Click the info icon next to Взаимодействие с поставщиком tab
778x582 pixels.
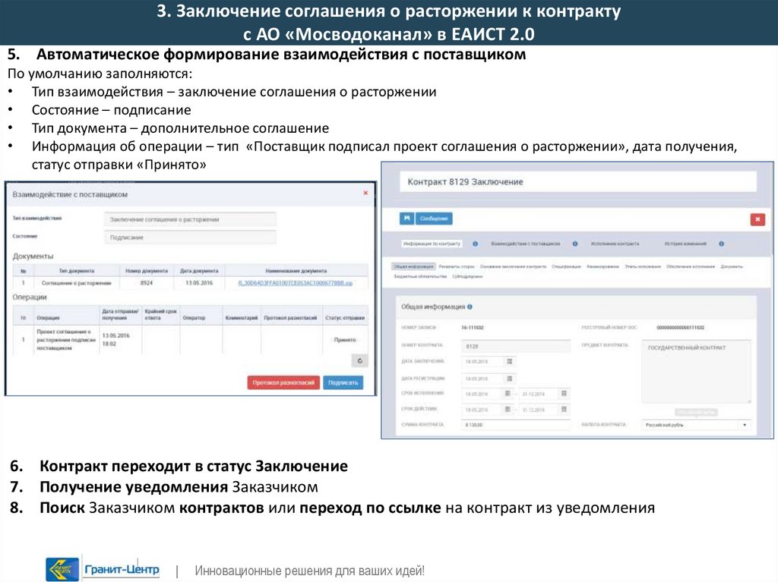(575, 244)
